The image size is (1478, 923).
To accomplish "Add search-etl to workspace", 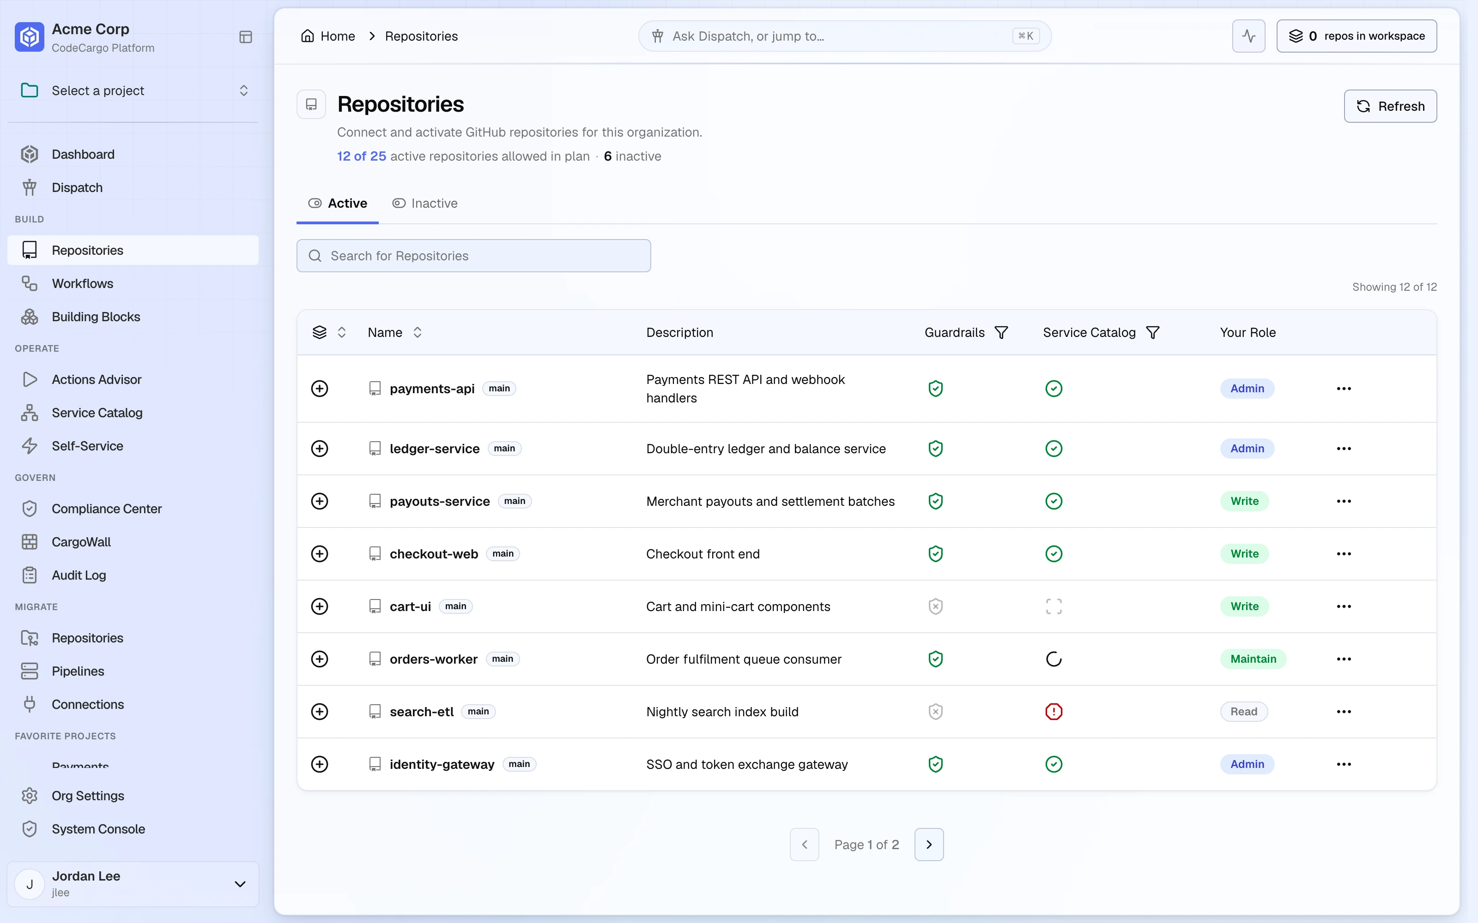I will point(320,711).
